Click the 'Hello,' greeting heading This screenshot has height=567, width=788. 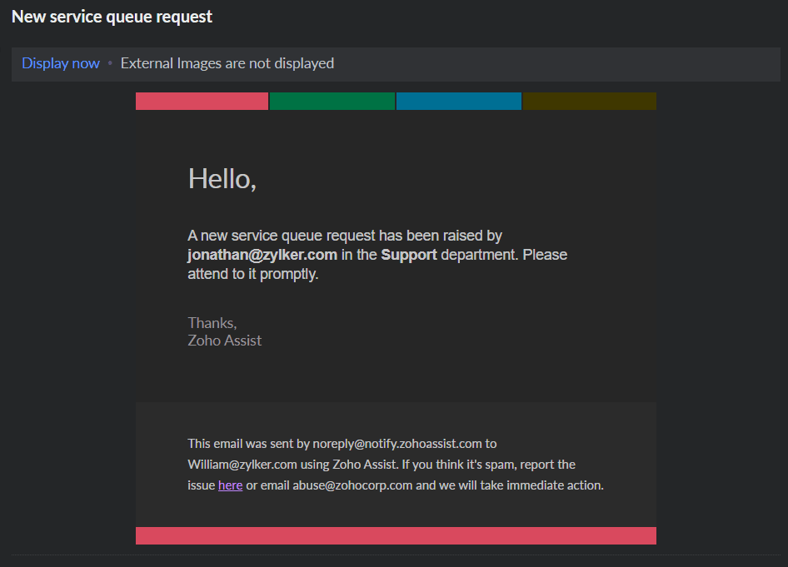coord(222,178)
